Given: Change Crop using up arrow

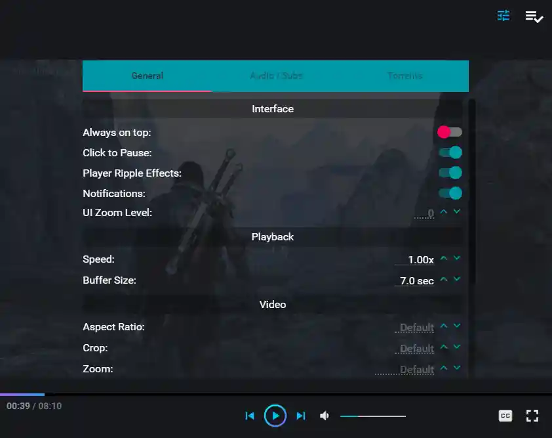Looking at the screenshot, I should (x=444, y=347).
